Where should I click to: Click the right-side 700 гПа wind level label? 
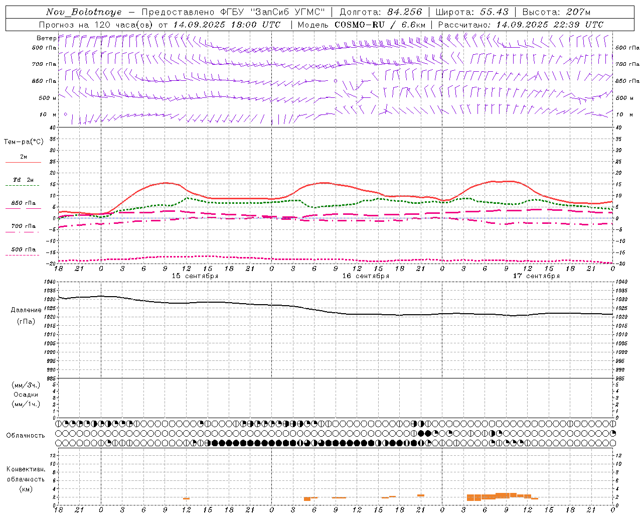coord(627,64)
